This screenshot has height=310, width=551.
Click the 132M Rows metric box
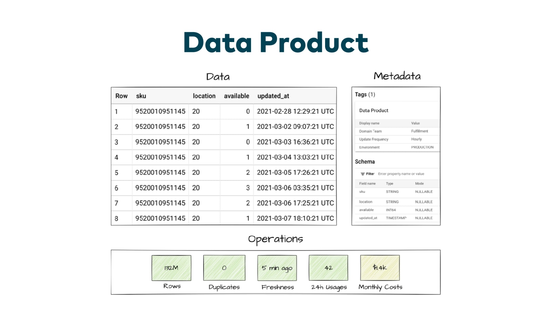(x=171, y=268)
